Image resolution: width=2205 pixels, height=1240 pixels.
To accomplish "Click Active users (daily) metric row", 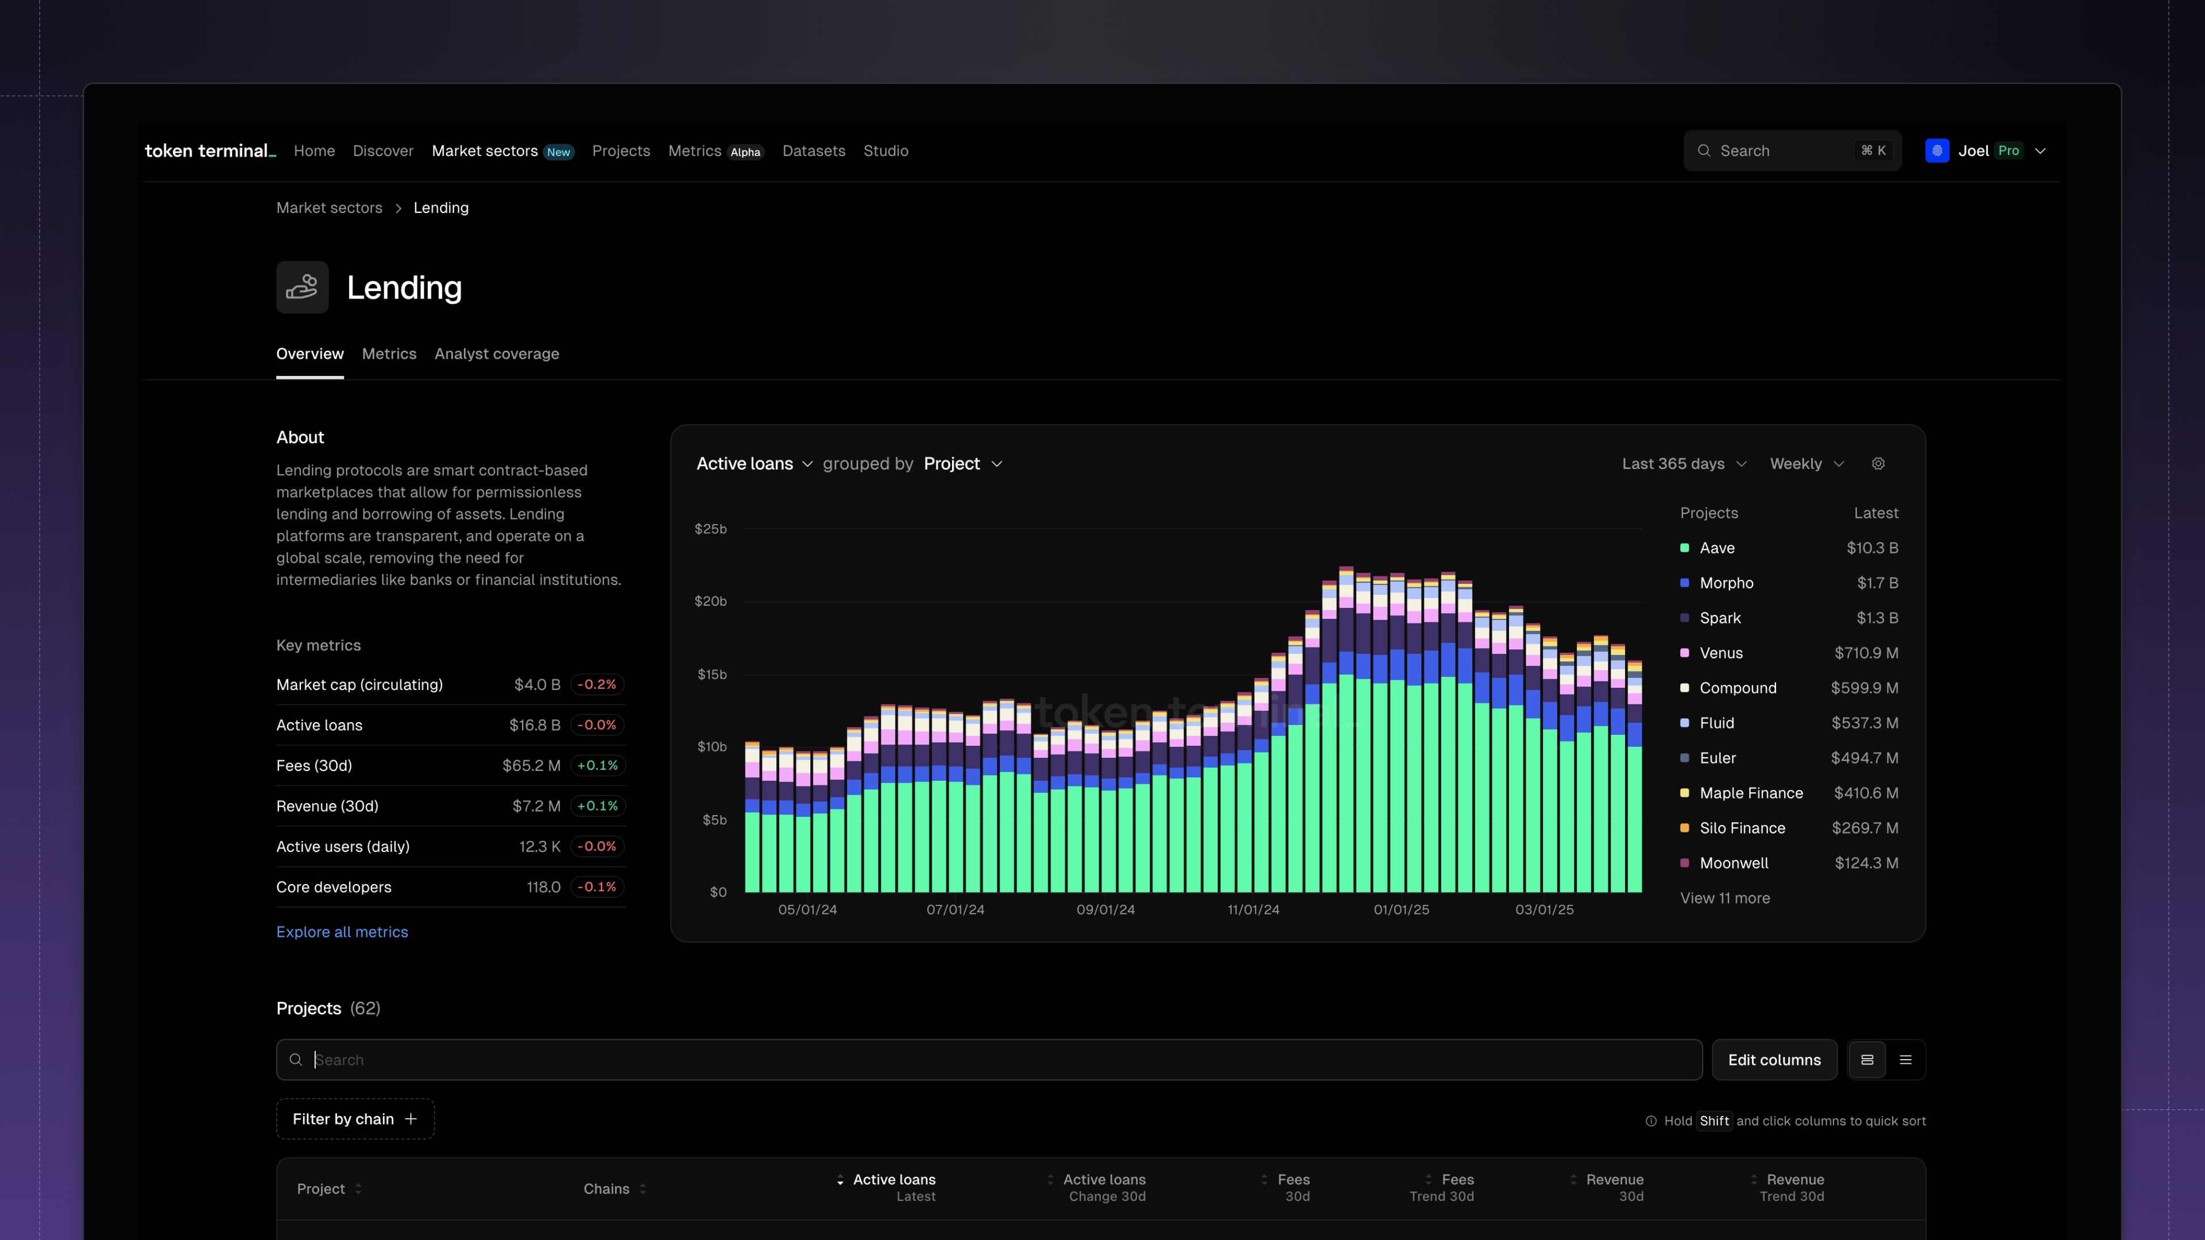I will click(x=451, y=846).
